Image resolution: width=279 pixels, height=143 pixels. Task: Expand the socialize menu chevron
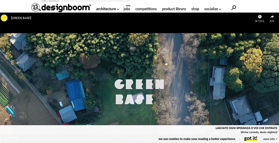(x=220, y=9)
